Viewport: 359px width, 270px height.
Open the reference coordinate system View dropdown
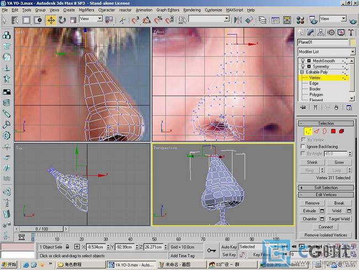100,19
